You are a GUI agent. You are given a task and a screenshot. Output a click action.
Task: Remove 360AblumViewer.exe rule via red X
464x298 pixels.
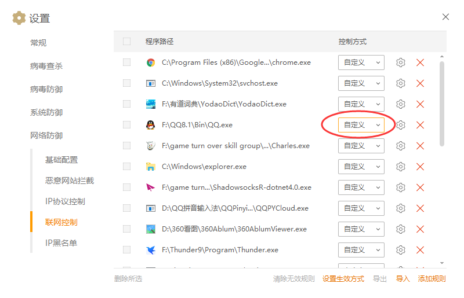point(420,229)
